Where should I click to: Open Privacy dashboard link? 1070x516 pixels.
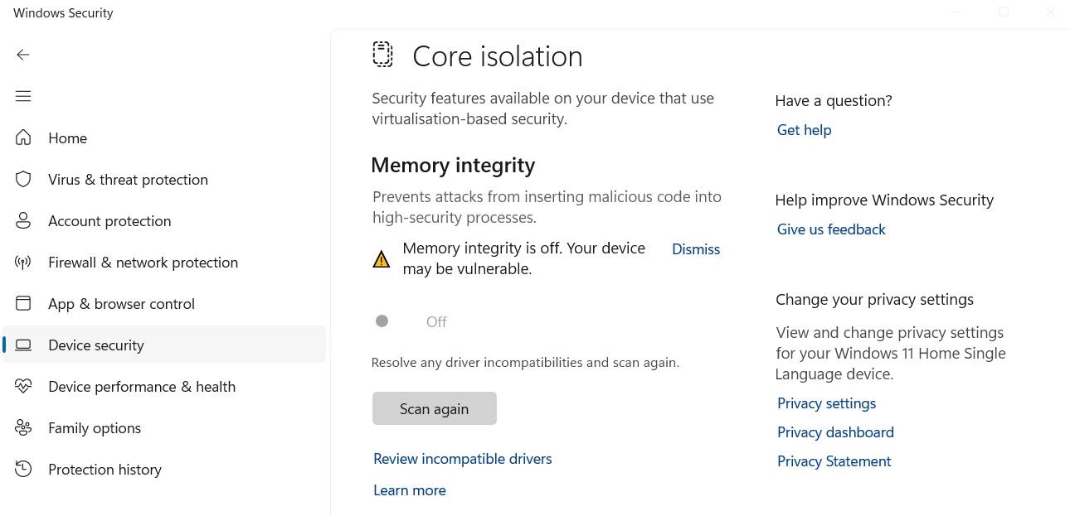click(834, 432)
